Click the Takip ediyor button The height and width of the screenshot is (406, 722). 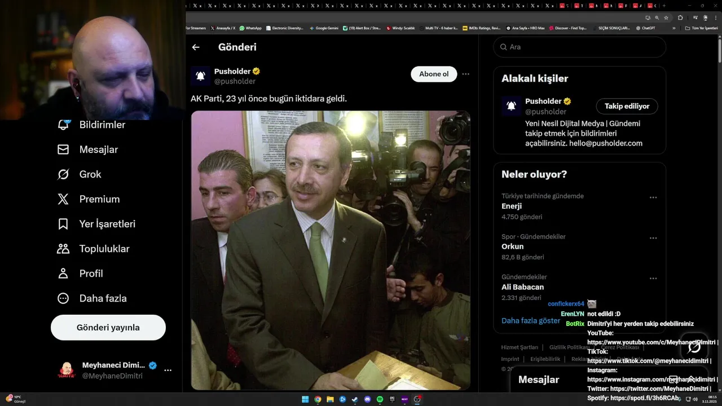[627, 106]
